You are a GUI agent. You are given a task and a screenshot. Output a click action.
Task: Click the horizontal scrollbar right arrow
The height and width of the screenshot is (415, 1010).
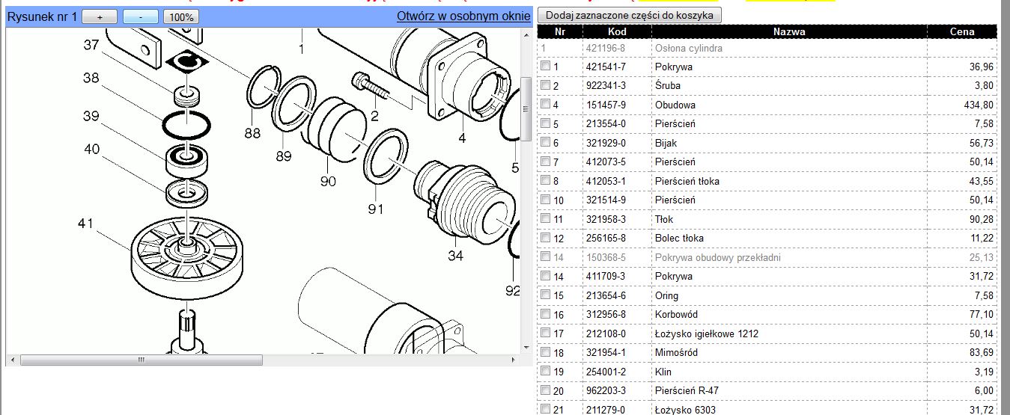pyautogui.click(x=514, y=360)
